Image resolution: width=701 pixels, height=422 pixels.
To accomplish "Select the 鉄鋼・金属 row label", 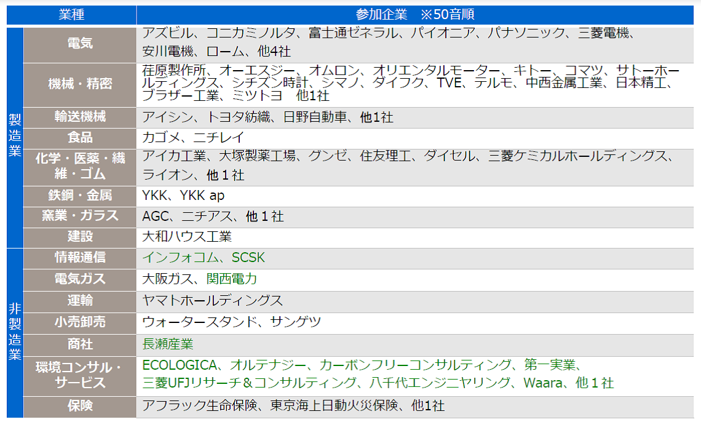I will [80, 196].
